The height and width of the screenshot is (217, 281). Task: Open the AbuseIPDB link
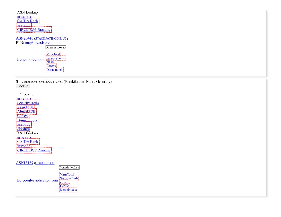tap(26, 112)
